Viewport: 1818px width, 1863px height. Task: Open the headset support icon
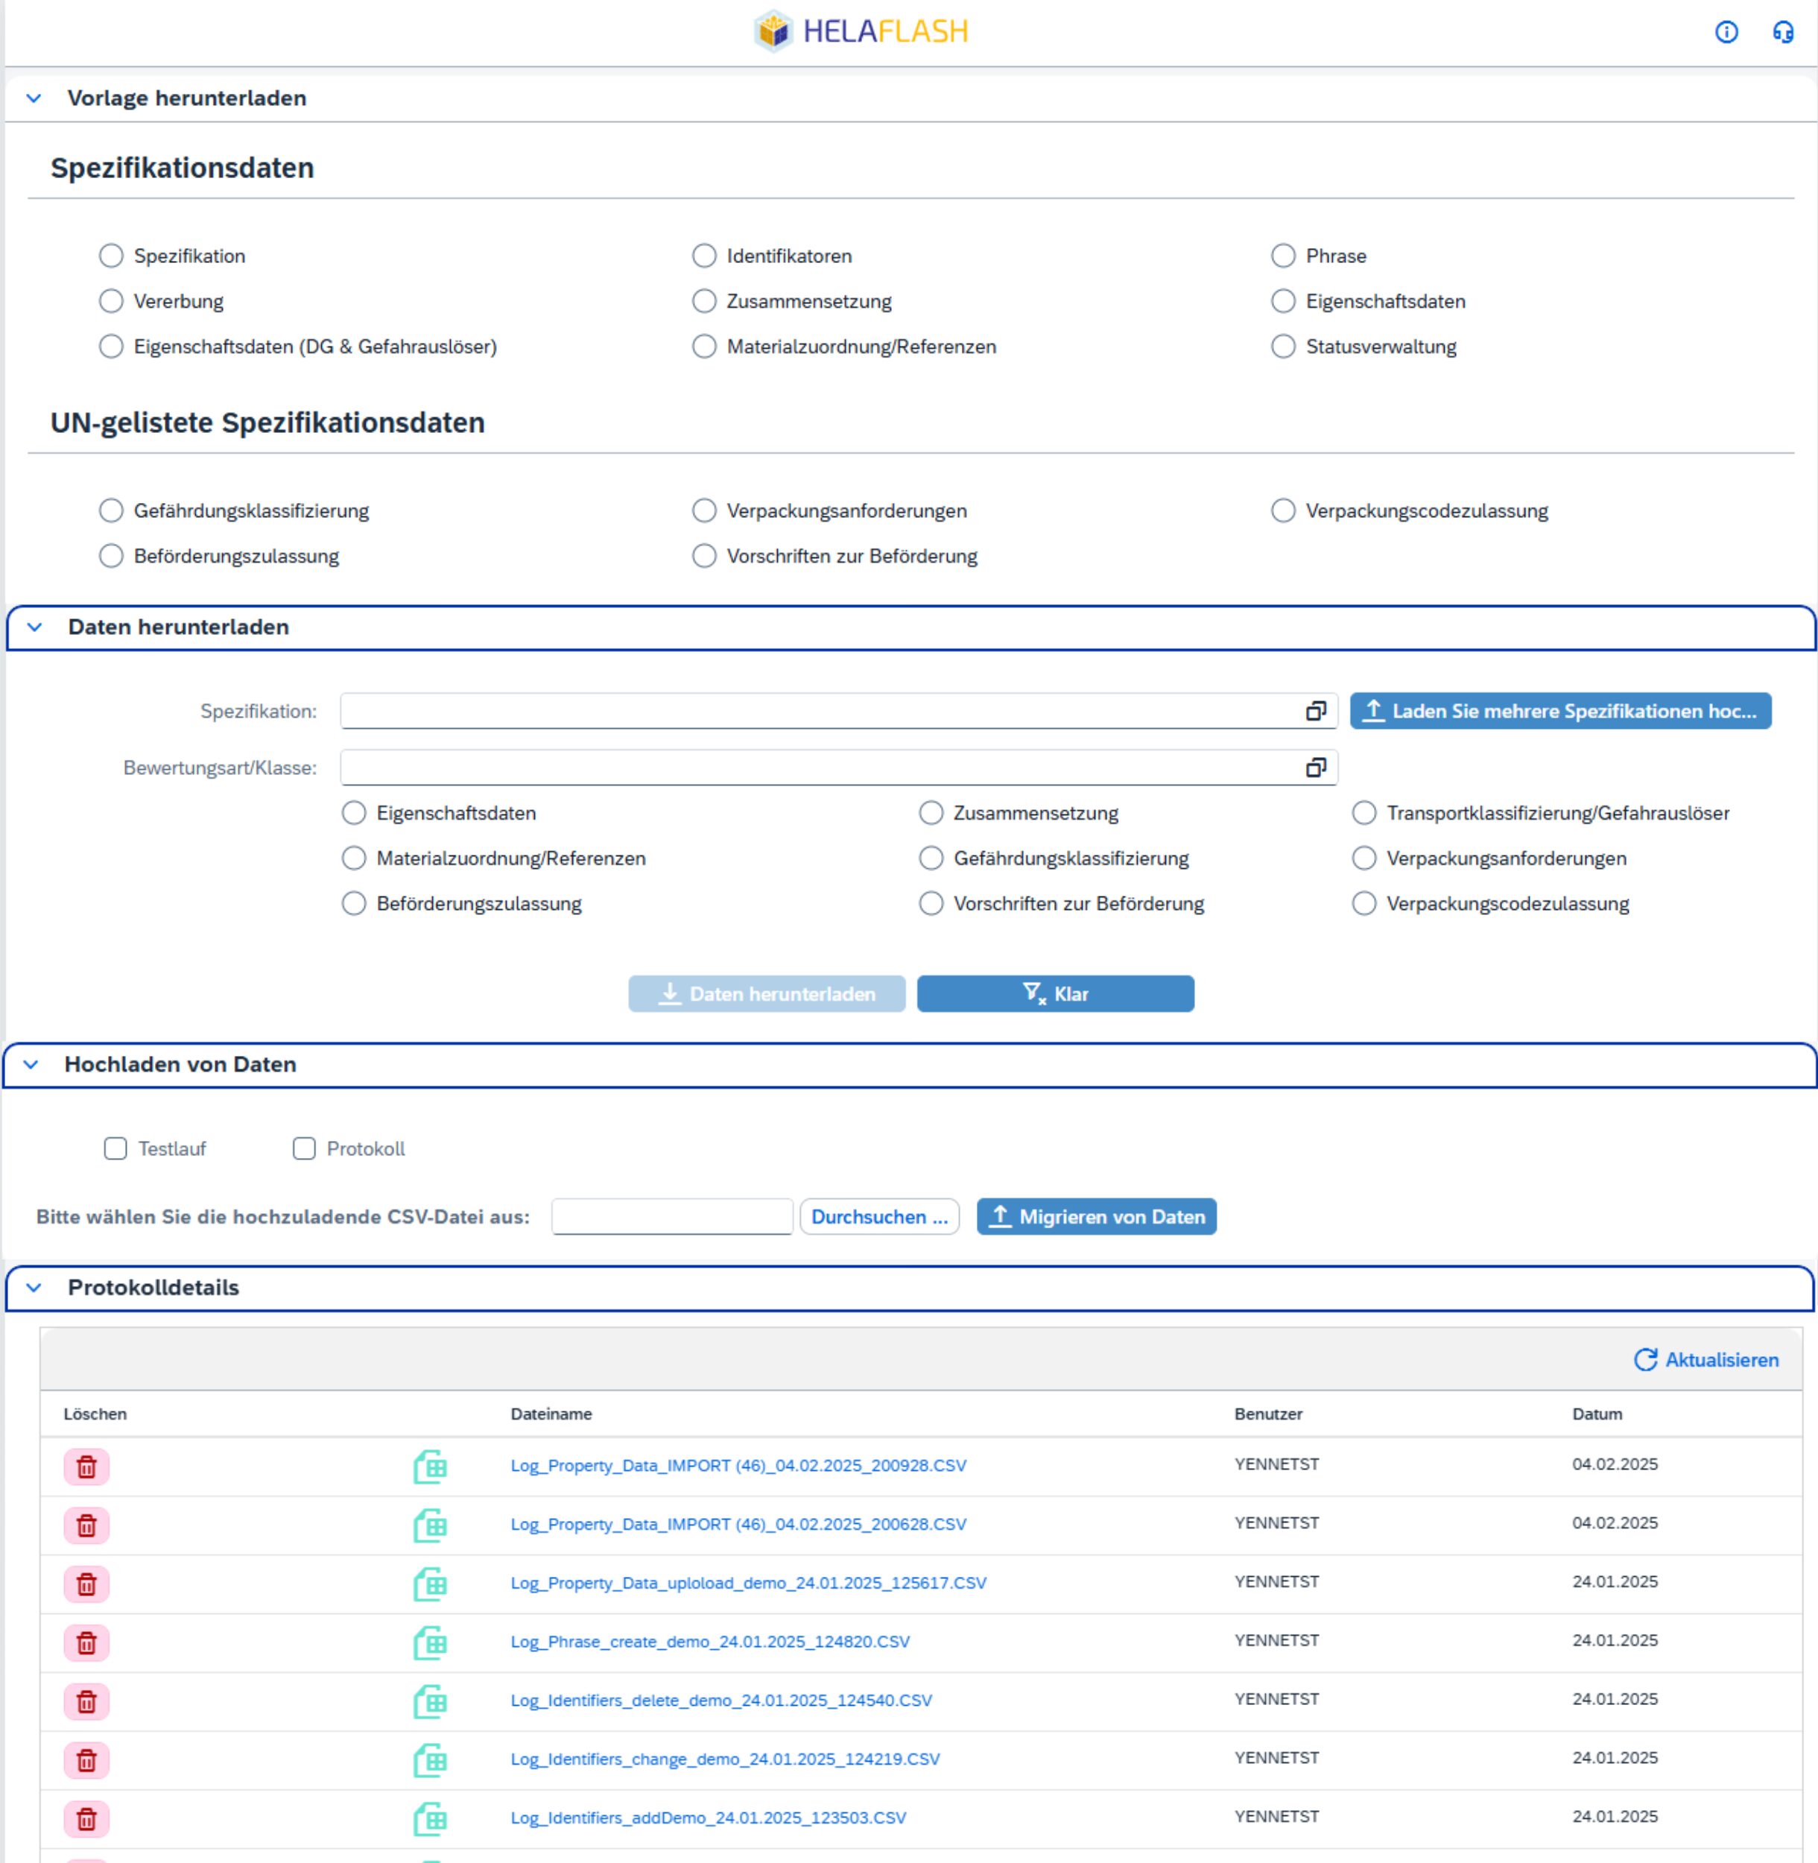(1783, 33)
